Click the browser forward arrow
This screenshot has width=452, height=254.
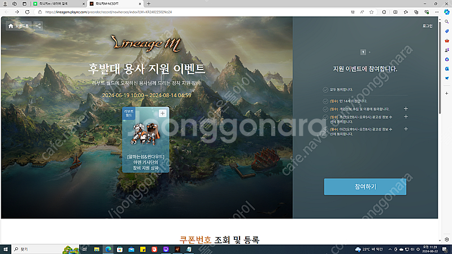point(17,12)
